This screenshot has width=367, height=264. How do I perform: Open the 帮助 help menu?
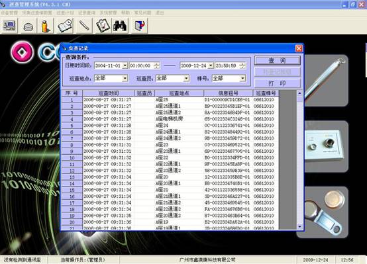coord(125,13)
